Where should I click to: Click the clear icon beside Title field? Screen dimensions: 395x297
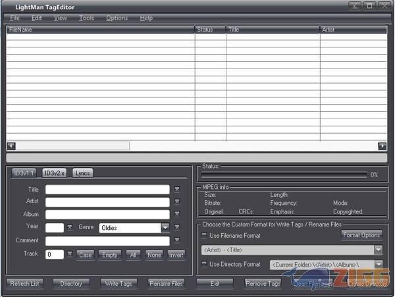176,190
